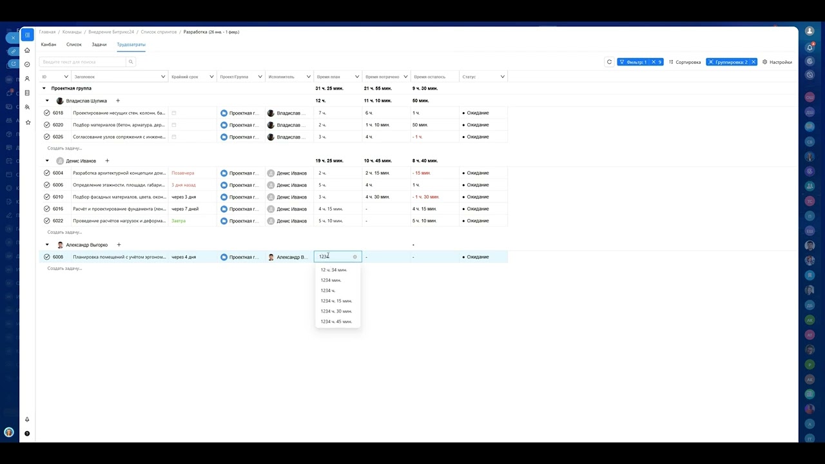This screenshot has width=825, height=464.
Task: Open the deadline calendar icon for task 6026
Action: pos(174,137)
